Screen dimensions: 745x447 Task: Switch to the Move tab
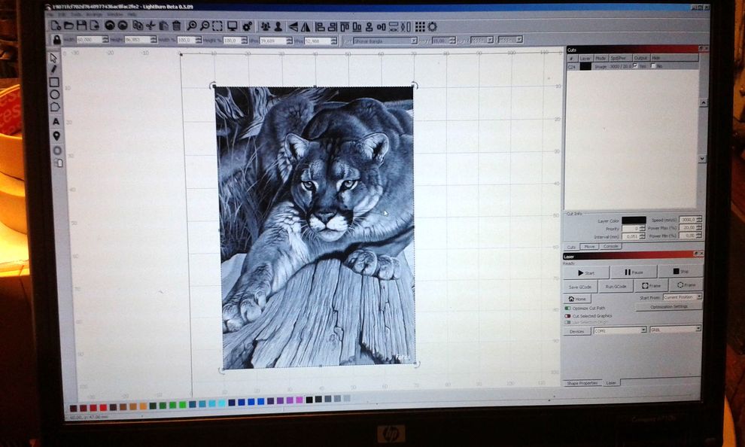pyautogui.click(x=590, y=246)
